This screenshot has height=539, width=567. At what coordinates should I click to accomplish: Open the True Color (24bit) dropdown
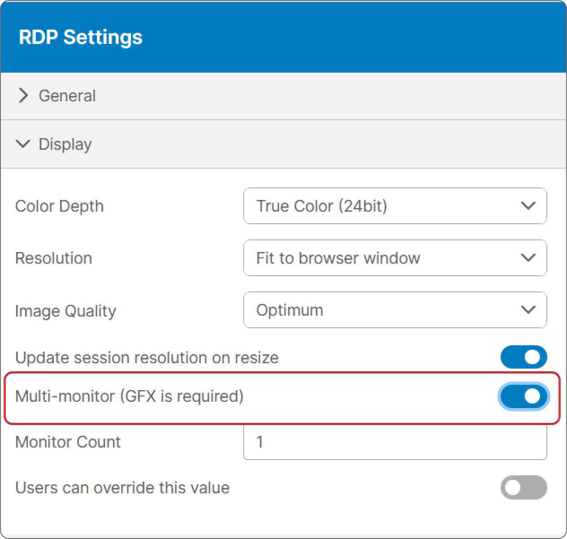[394, 206]
